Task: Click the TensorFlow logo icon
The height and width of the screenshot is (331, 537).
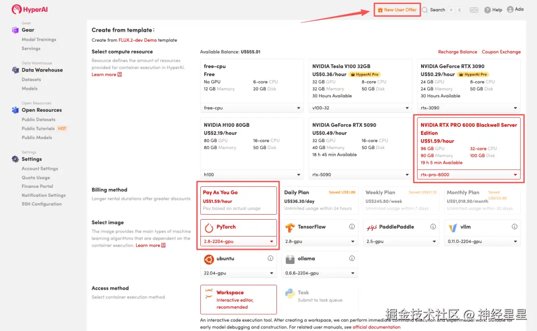Action: (x=290, y=227)
